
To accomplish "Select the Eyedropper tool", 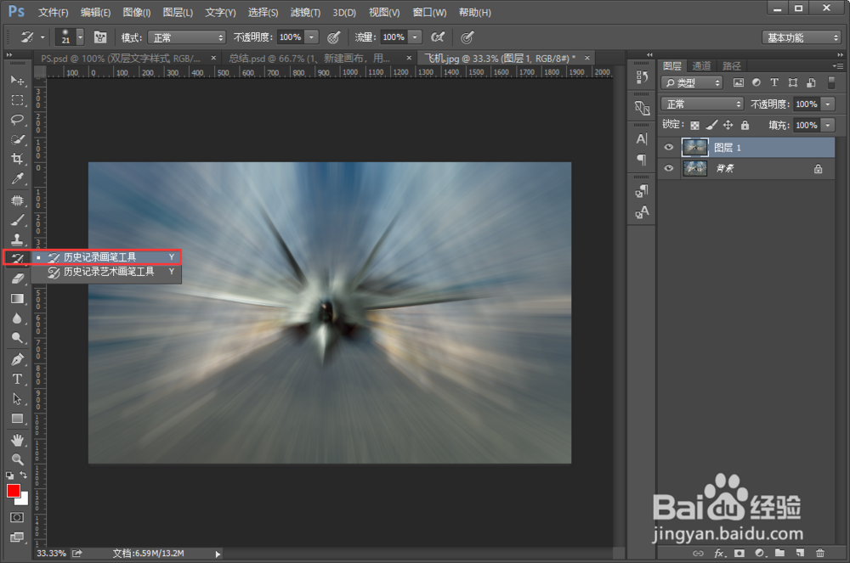I will click(x=17, y=178).
